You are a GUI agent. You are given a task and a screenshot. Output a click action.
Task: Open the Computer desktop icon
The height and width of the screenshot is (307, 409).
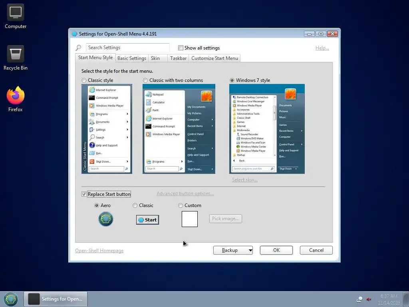tap(16, 16)
